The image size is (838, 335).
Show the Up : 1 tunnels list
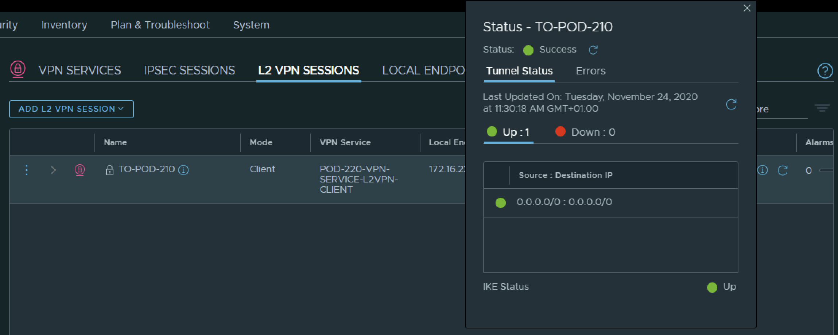click(509, 132)
